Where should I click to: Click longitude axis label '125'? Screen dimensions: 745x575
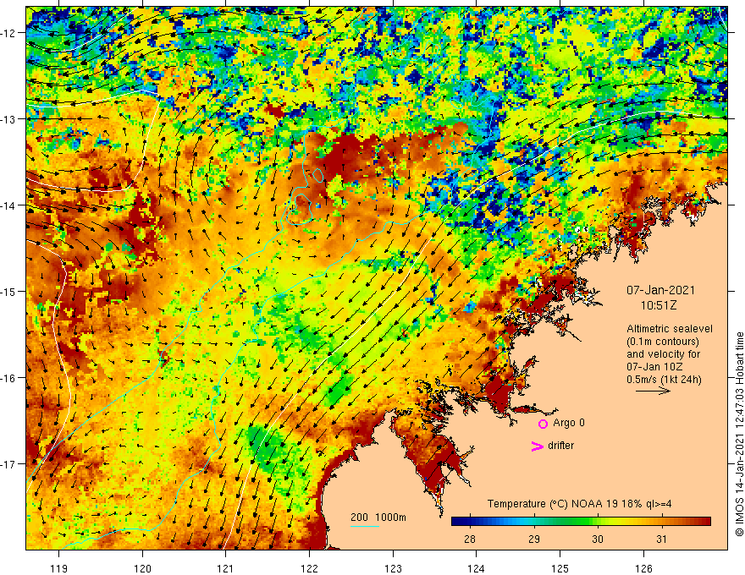tap(560, 568)
